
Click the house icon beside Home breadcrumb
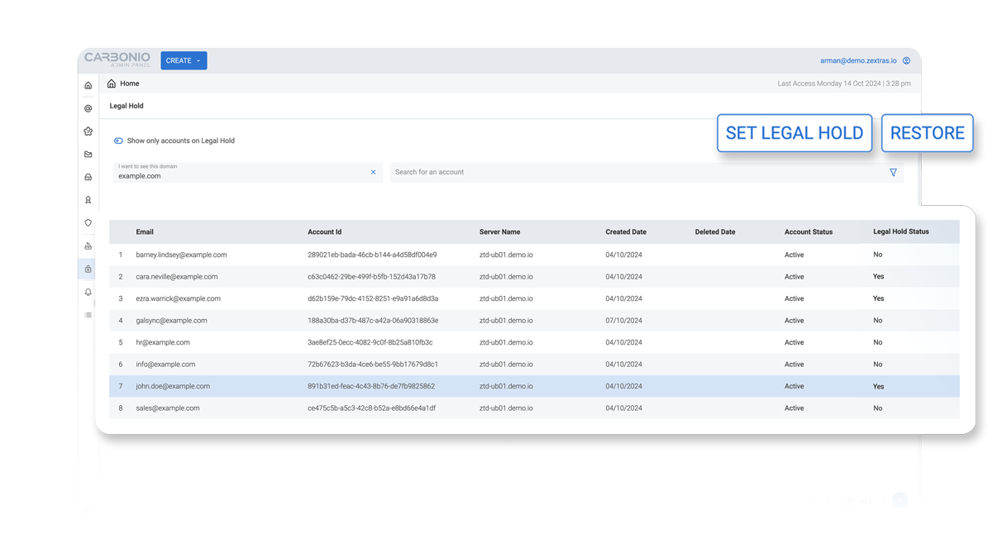tap(112, 83)
